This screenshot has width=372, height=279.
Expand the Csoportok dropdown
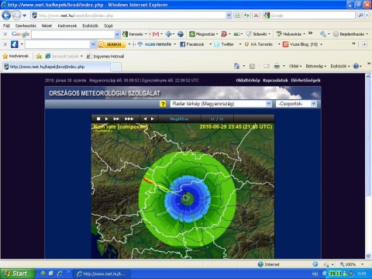coord(296,104)
